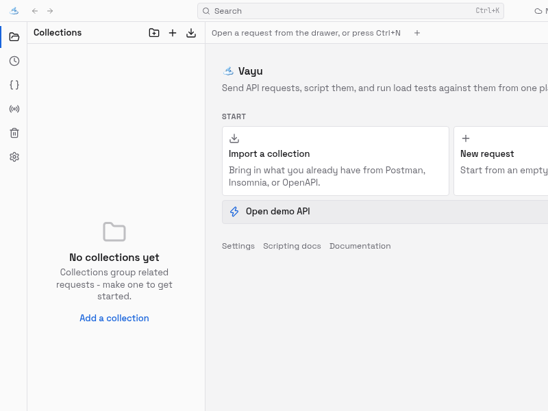Go forward with the right arrow
548x411 pixels.
(50, 11)
